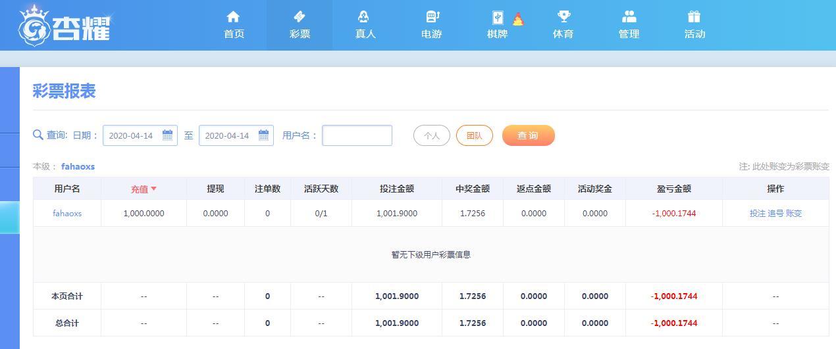Click the magnifier icon beside 查询

point(38,135)
